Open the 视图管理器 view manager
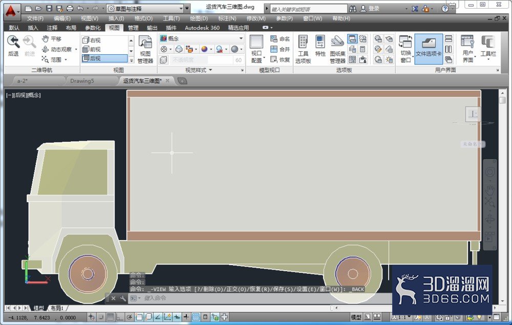The image size is (512, 325). (145, 49)
